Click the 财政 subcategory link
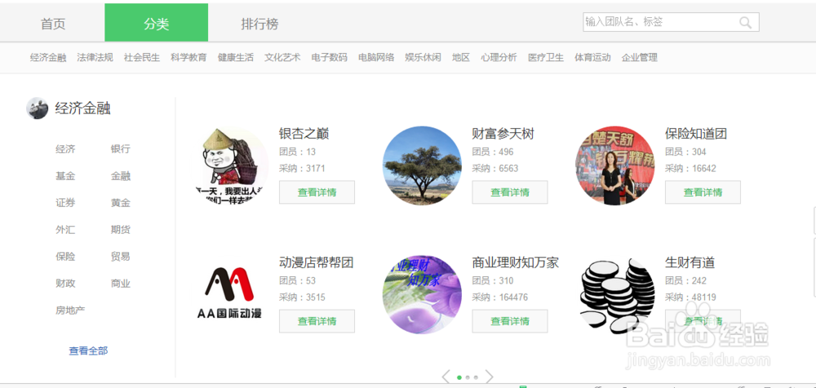The width and height of the screenshot is (816, 388). [65, 284]
